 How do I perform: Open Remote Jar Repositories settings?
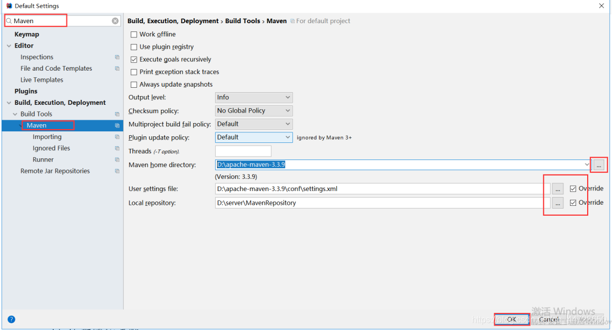click(x=55, y=171)
